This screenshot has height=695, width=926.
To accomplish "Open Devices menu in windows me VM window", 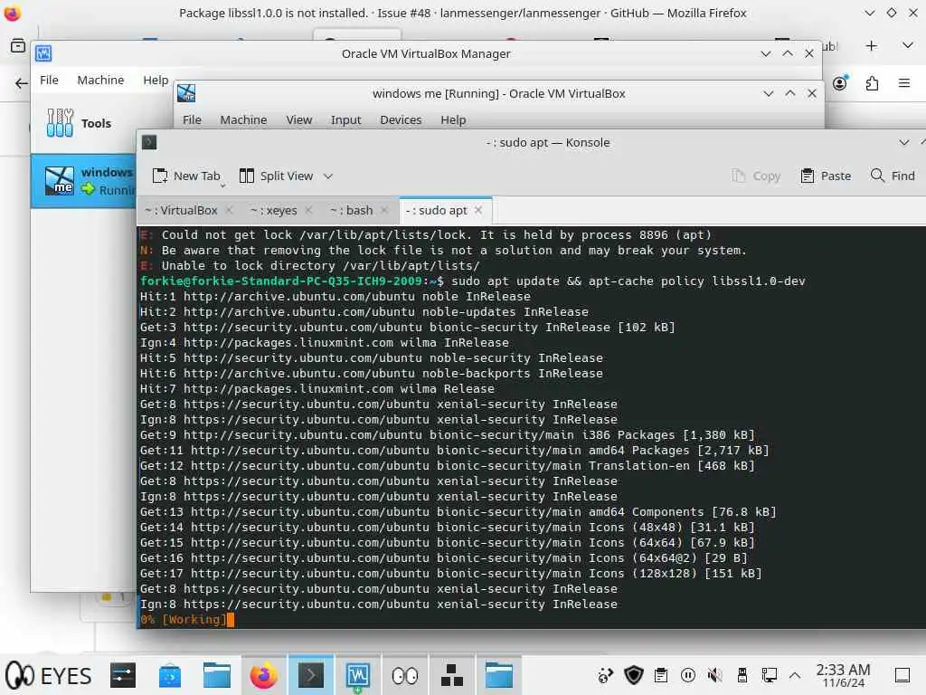I will click(401, 120).
